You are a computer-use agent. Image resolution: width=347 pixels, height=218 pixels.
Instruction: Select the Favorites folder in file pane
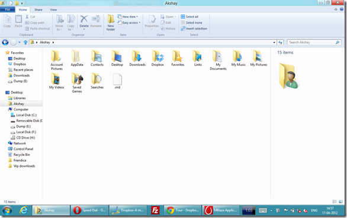178,58
